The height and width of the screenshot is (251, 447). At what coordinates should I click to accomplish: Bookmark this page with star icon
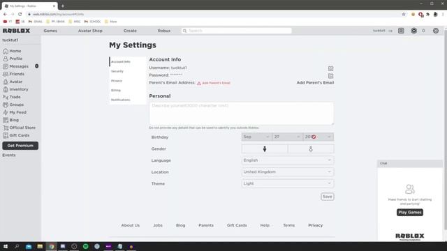pos(404,14)
